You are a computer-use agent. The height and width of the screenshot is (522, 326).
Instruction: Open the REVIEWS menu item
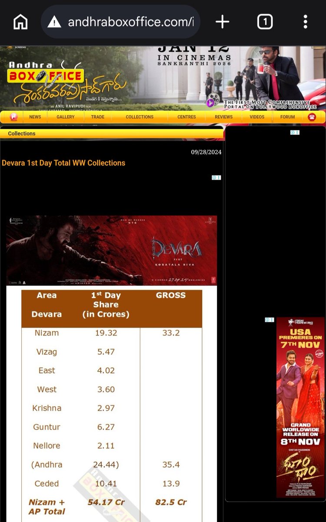[224, 117]
